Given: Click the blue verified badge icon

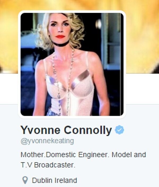Looking at the screenshot, I should point(119,130).
